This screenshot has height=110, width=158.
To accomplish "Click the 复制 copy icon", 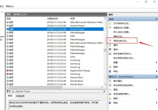I will pos(110,90).
